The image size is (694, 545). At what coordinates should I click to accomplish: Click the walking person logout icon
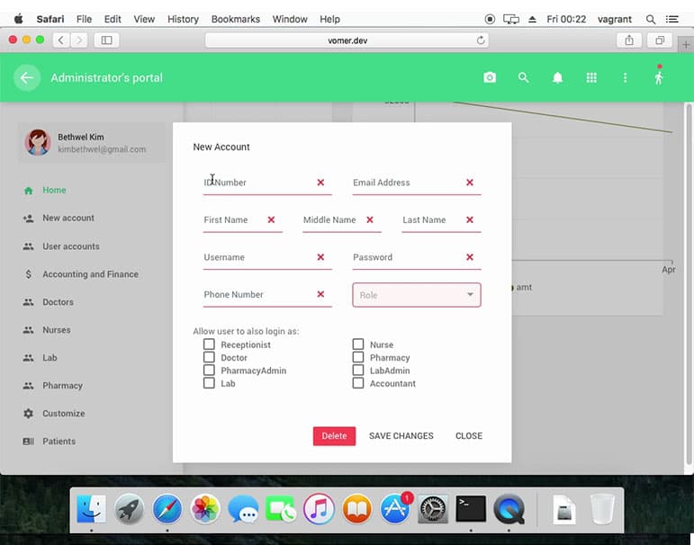[659, 78]
